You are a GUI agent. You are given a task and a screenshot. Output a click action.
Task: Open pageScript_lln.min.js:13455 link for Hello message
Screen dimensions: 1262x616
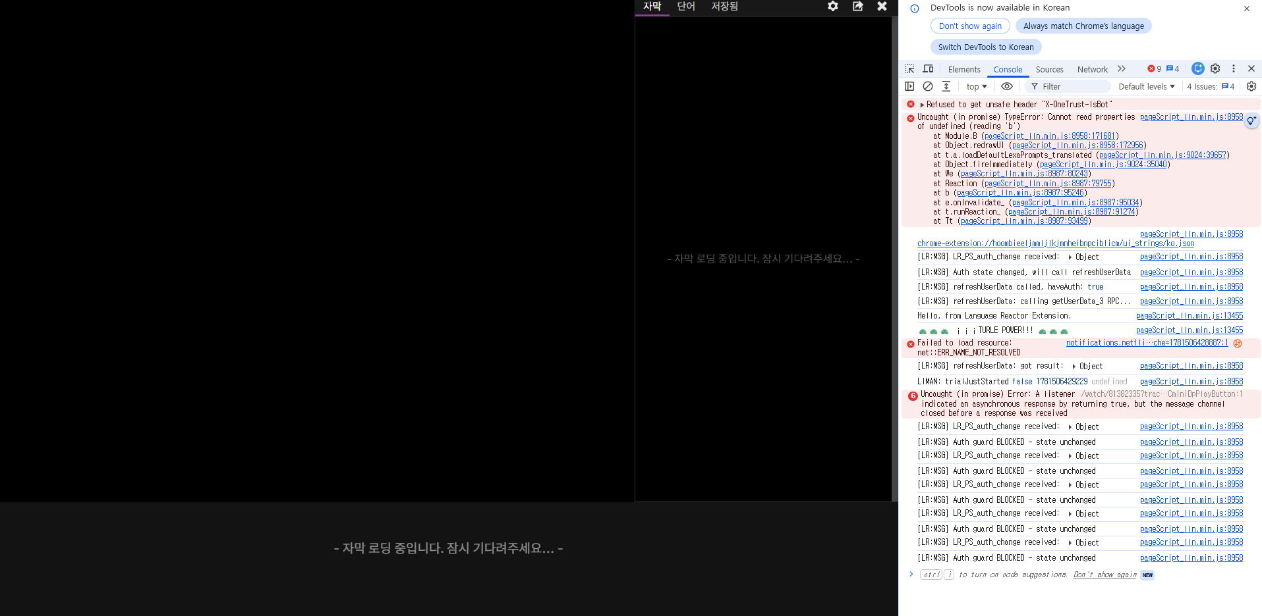tap(1190, 315)
